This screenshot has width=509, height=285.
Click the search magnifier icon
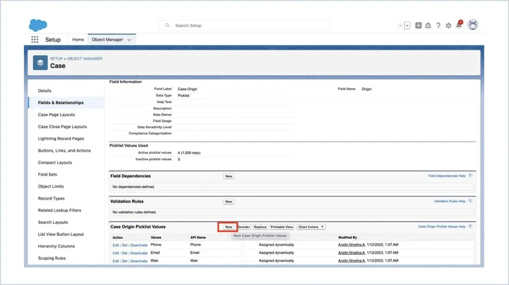[x=167, y=25]
